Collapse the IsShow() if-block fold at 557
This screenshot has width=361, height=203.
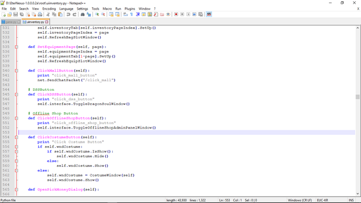click(16, 152)
